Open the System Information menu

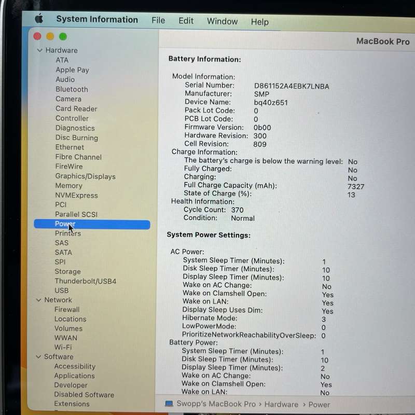(x=97, y=20)
